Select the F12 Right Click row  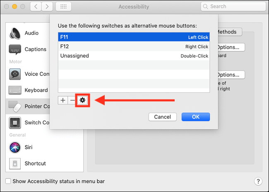click(x=134, y=46)
